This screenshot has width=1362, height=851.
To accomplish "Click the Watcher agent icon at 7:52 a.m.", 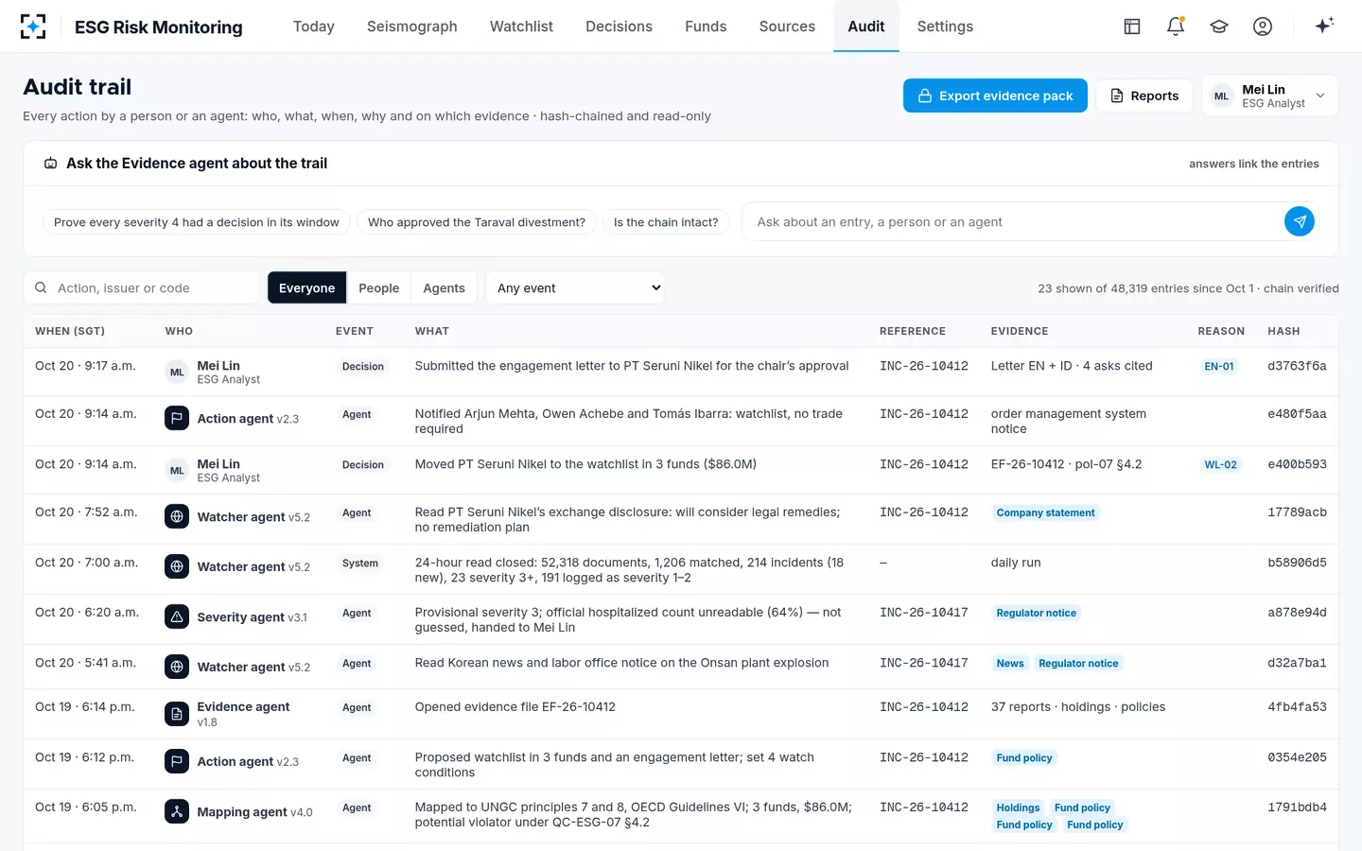I will click(x=177, y=516).
